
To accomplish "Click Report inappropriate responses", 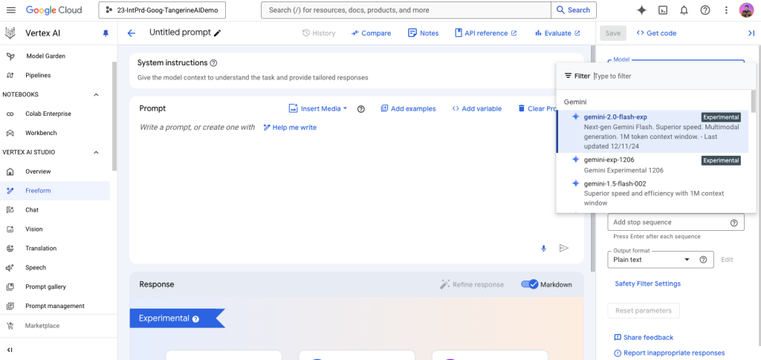I will [670, 353].
